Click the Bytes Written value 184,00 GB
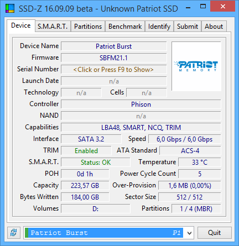The width and height of the screenshot is (239, 246). click(85, 197)
